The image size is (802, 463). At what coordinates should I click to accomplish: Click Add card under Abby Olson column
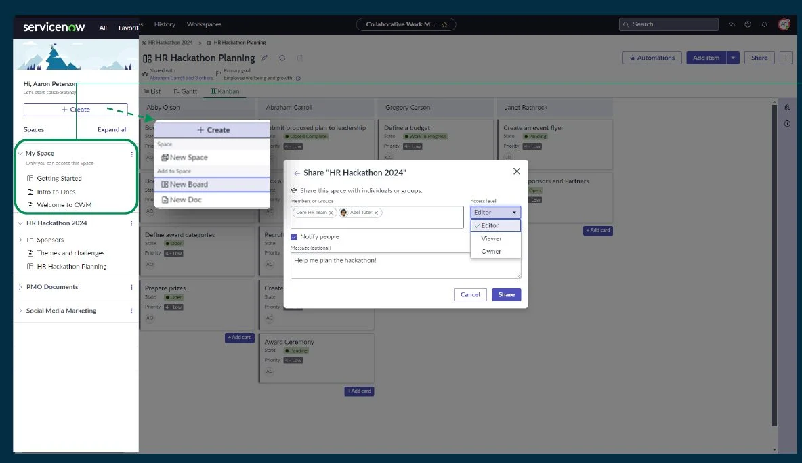click(x=239, y=337)
